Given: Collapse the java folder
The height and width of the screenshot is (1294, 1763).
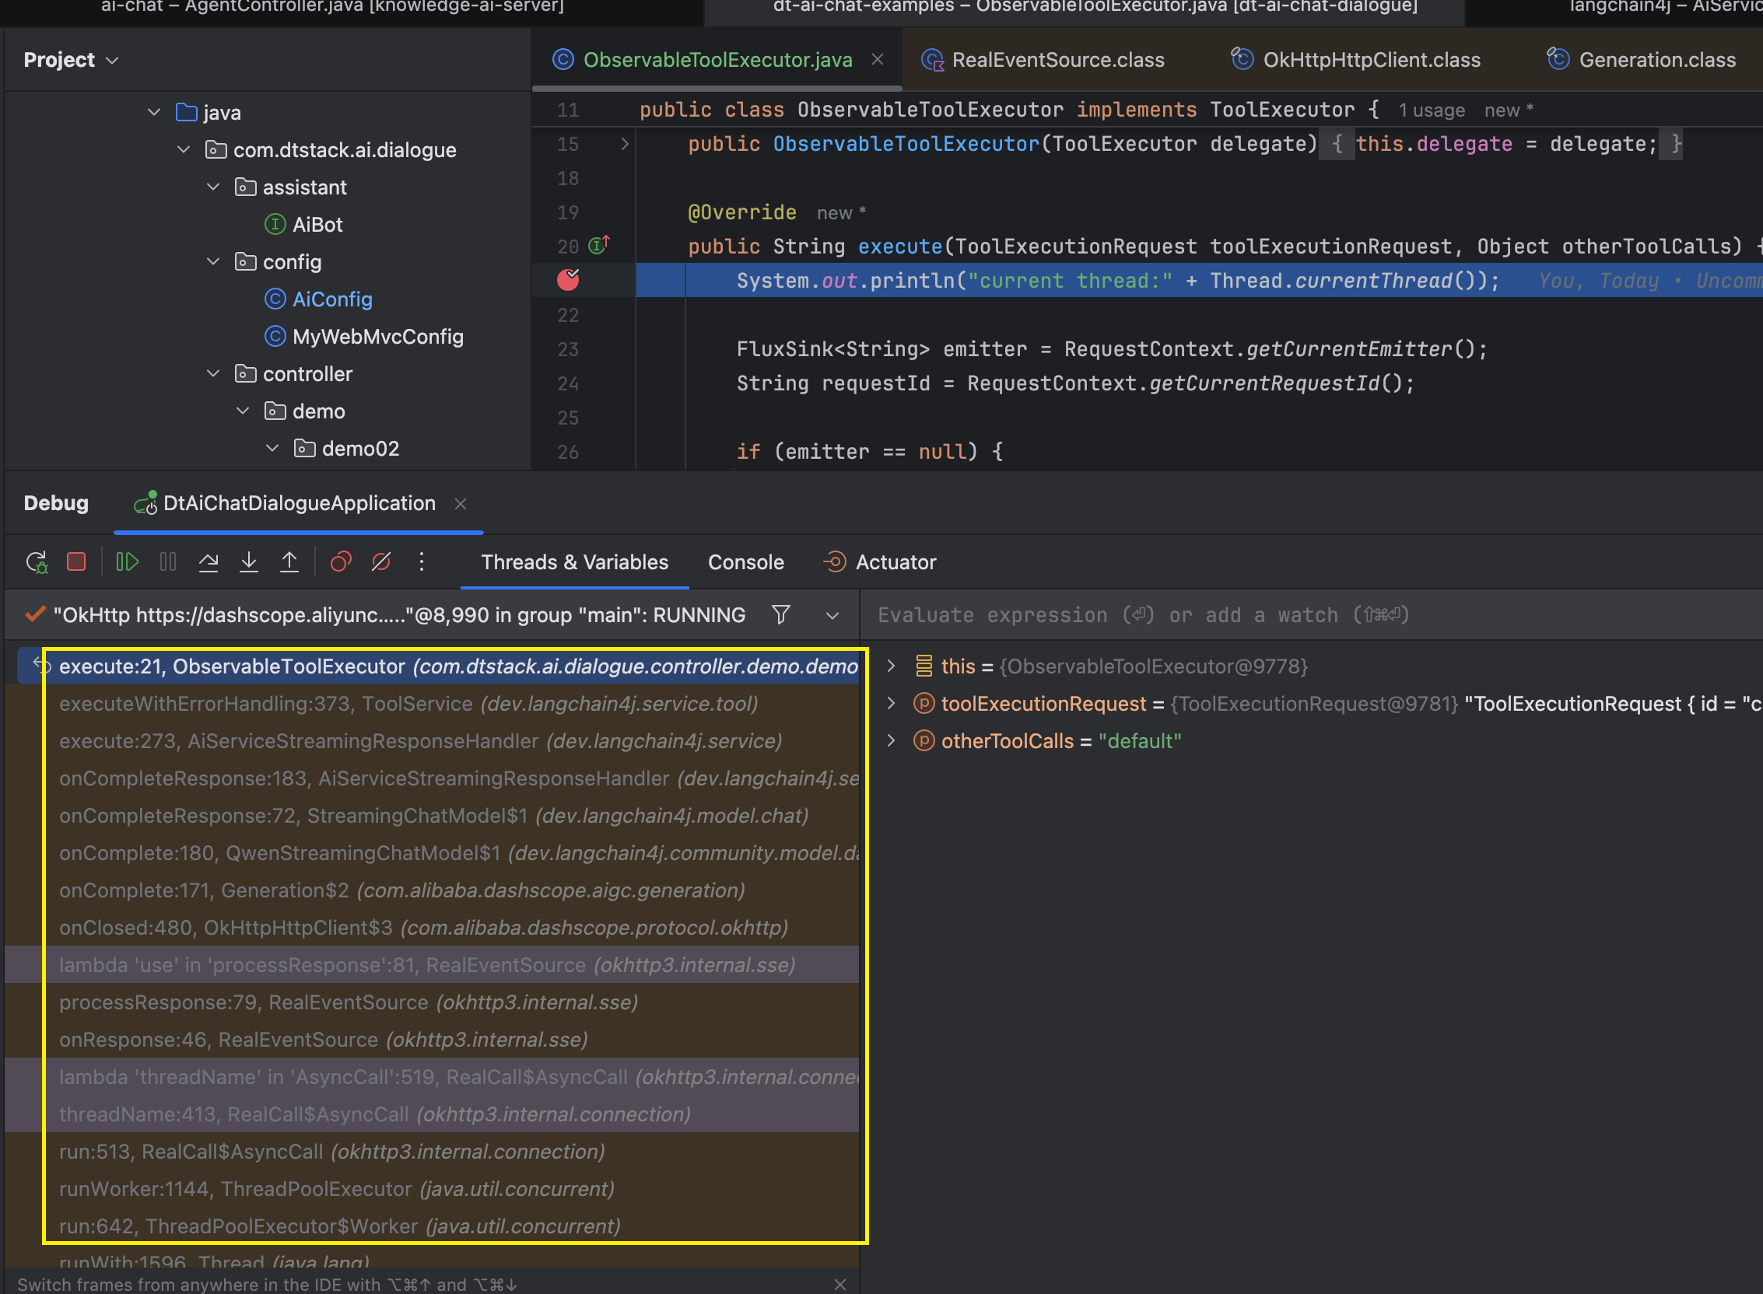Looking at the screenshot, I should click(x=154, y=112).
